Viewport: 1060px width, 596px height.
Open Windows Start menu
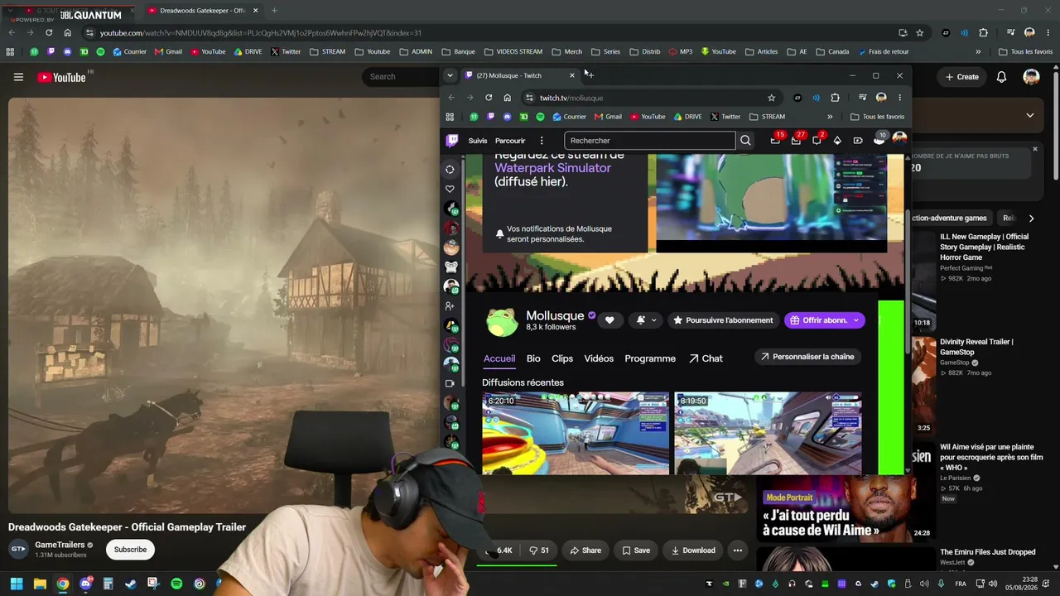(17, 584)
